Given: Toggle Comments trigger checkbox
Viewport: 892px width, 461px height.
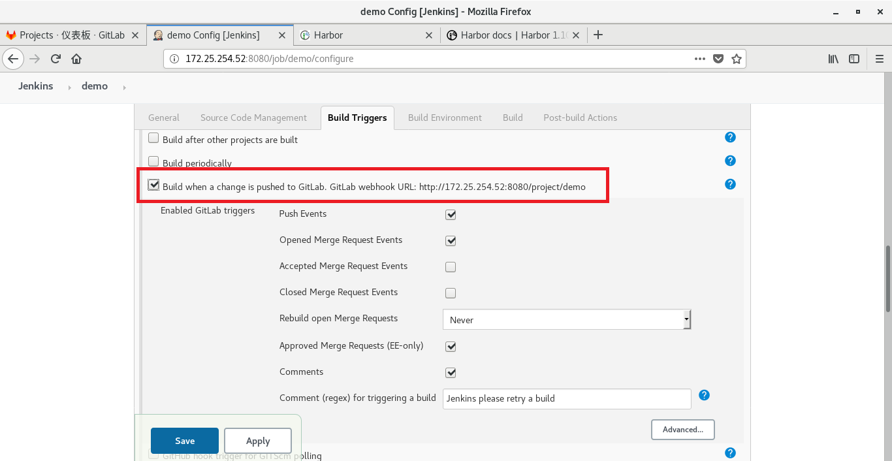Looking at the screenshot, I should [451, 373].
